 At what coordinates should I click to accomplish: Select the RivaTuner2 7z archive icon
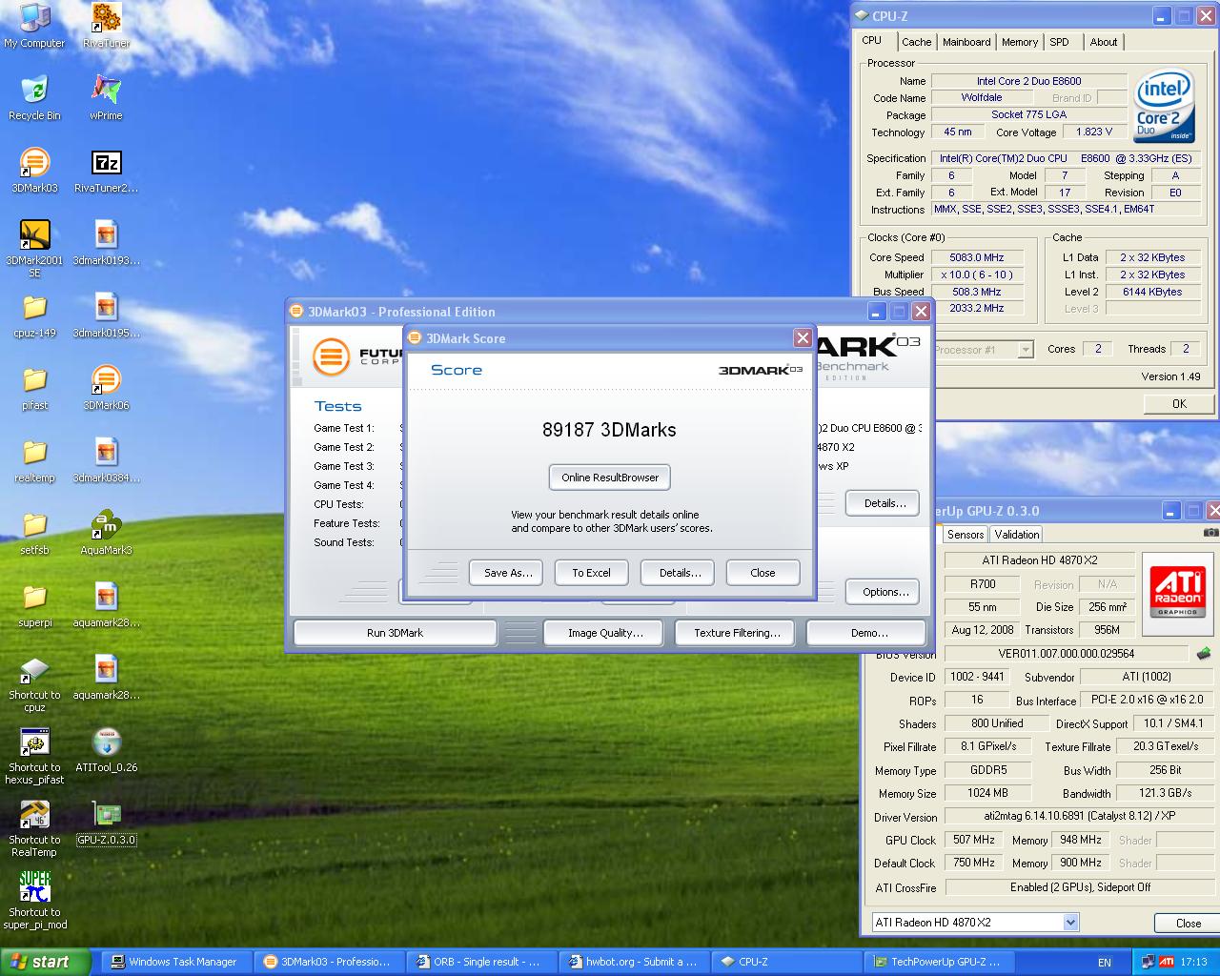pos(106,171)
